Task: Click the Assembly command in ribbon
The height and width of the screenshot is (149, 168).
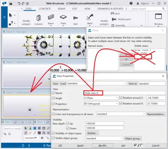Action: tap(118, 25)
